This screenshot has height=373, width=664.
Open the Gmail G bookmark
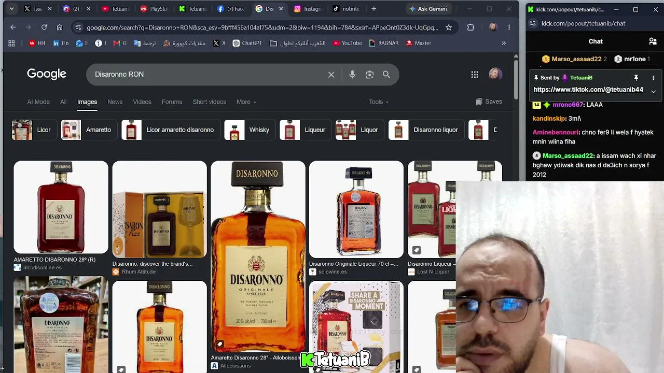click(120, 44)
